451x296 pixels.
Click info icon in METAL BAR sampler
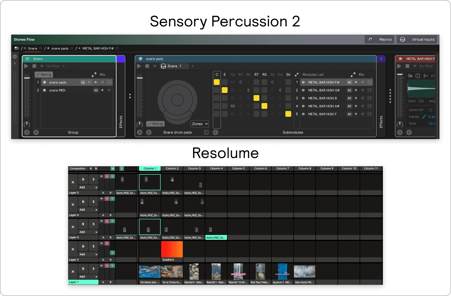tap(418, 76)
